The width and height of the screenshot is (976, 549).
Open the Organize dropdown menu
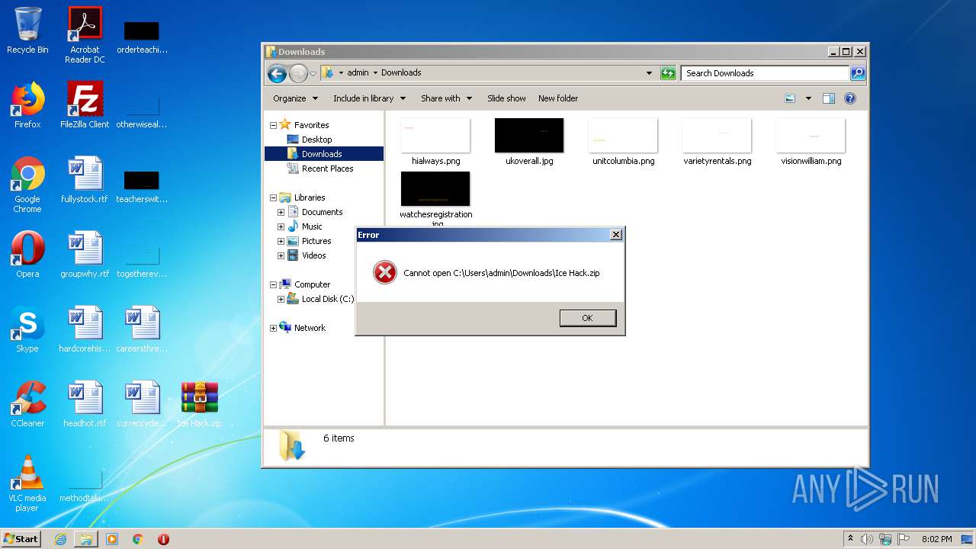coord(295,98)
